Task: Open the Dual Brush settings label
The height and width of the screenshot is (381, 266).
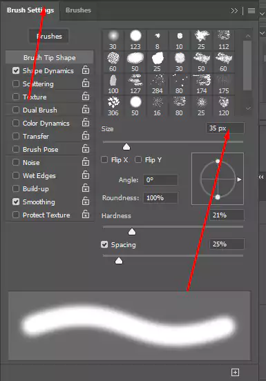Action: [40, 110]
